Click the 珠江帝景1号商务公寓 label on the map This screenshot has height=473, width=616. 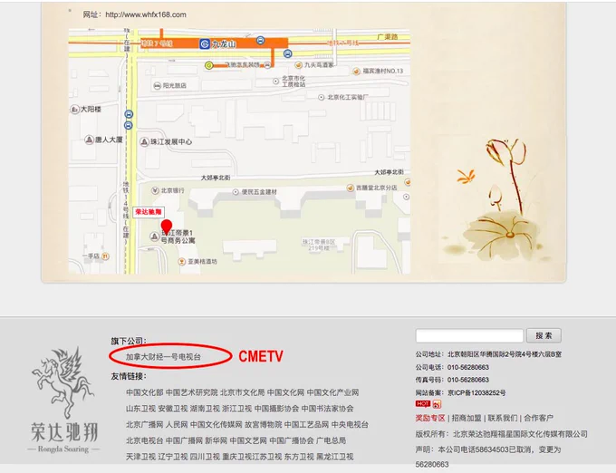point(178,236)
